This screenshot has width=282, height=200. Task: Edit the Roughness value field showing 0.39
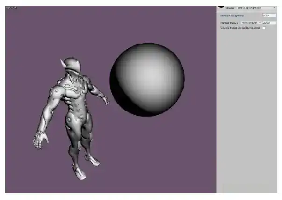[x=269, y=15]
